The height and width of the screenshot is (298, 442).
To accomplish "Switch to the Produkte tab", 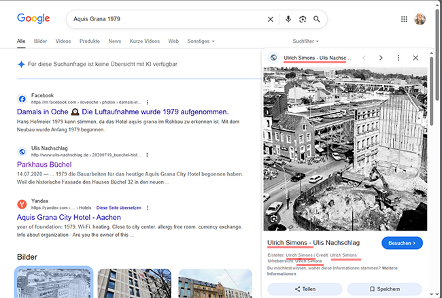I will (90, 41).
